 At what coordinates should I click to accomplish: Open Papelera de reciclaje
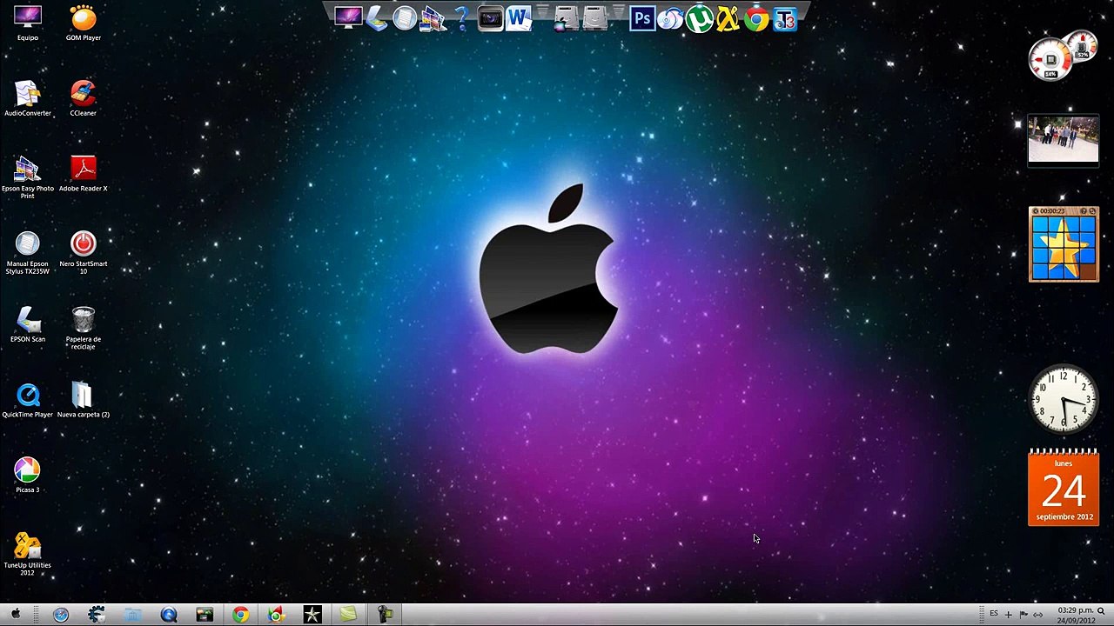coord(84,328)
